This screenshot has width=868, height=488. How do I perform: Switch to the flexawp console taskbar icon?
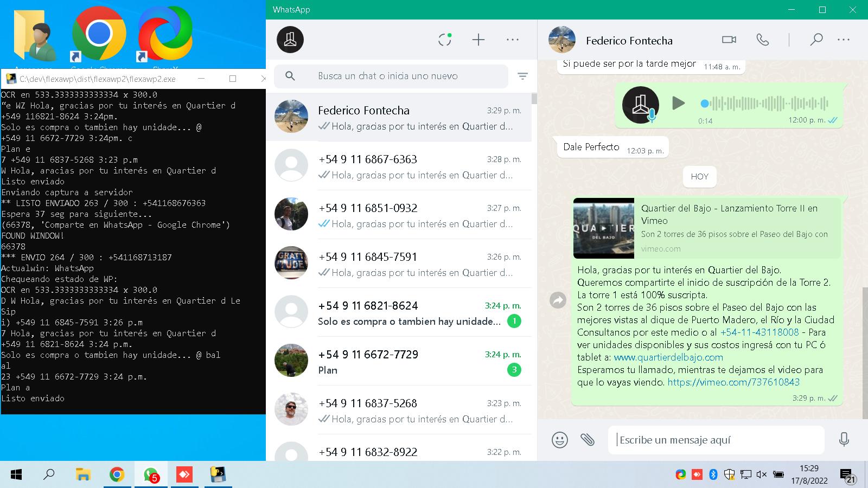coord(218,475)
